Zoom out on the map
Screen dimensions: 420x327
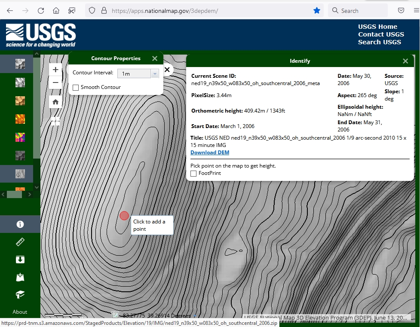coord(55,83)
